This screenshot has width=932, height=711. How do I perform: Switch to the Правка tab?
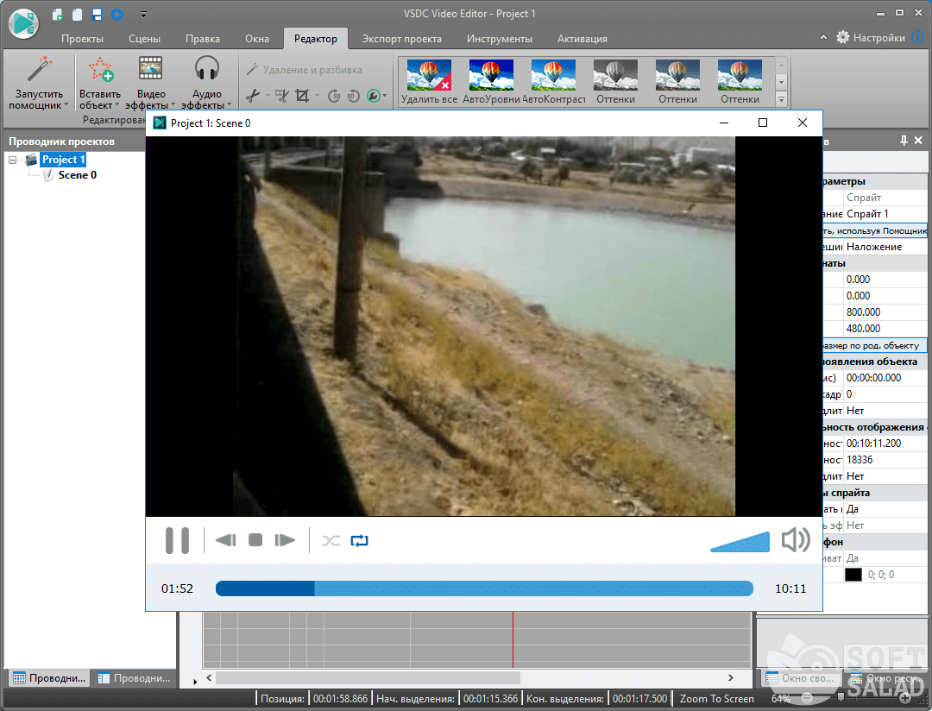(203, 39)
